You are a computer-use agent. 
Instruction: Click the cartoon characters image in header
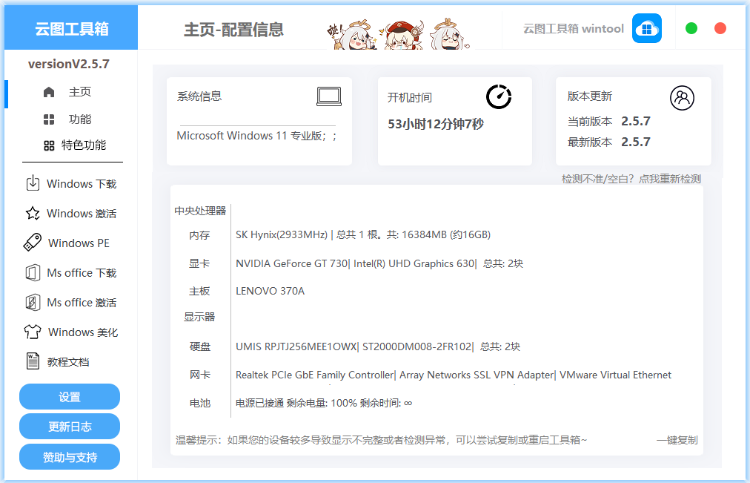point(399,33)
